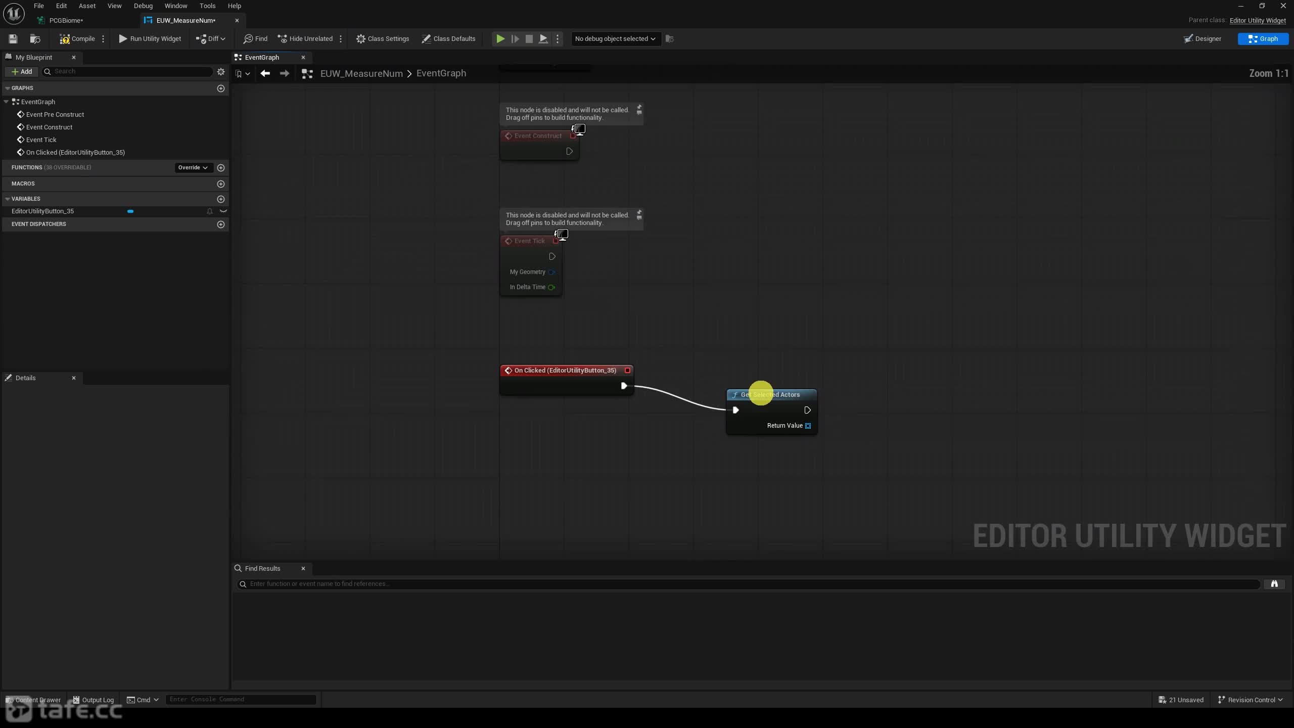The height and width of the screenshot is (728, 1294).
Task: Open My Blueprint settings gear
Action: coord(221,71)
